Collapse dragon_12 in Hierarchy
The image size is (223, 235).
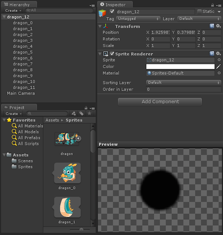pyautogui.click(x=4, y=17)
